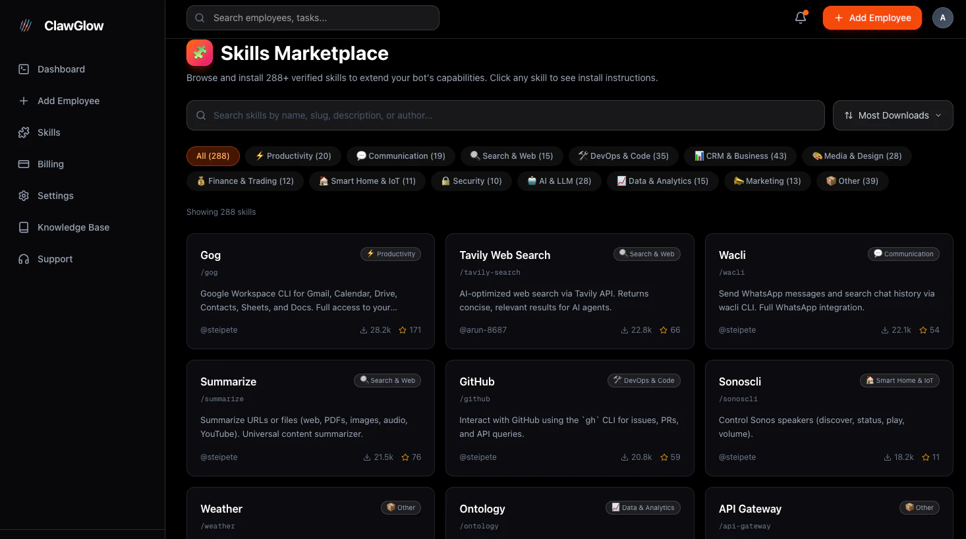966x539 pixels.
Task: Click the star icon on the Gog card
Action: 403,330
